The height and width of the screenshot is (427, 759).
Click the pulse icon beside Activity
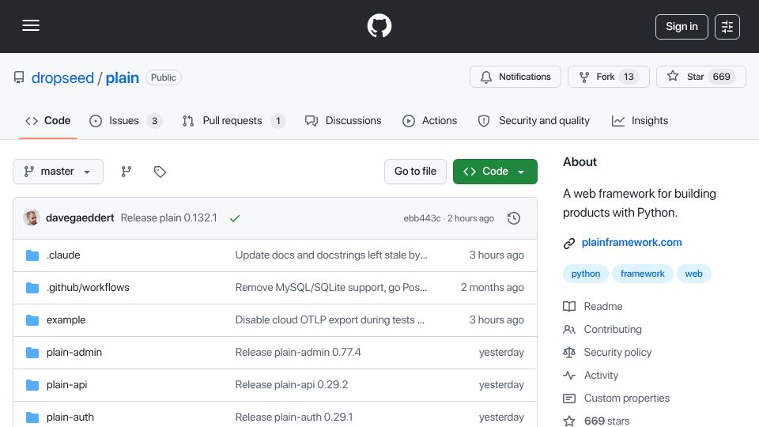pyautogui.click(x=569, y=375)
